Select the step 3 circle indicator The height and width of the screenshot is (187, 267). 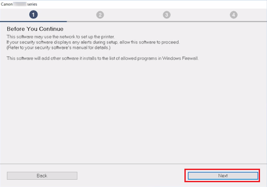pyautogui.click(x=166, y=15)
